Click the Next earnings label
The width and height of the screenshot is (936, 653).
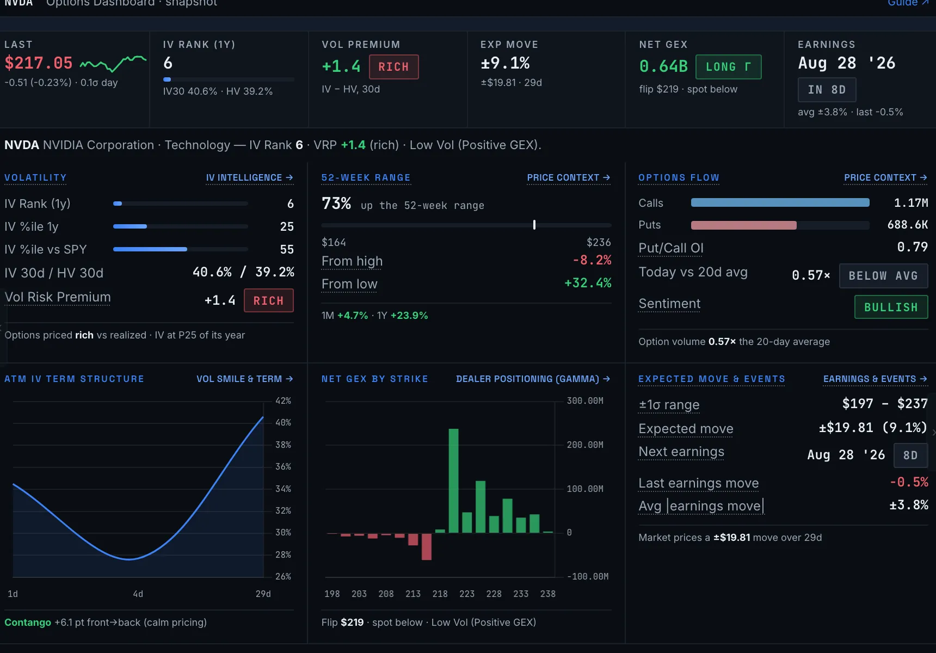click(x=681, y=452)
